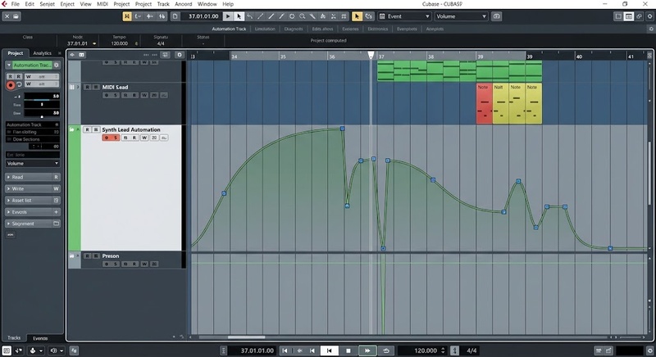Switch to the Tracks tab at bottom left
Viewport: 656px width, 357px height.
tap(14, 337)
